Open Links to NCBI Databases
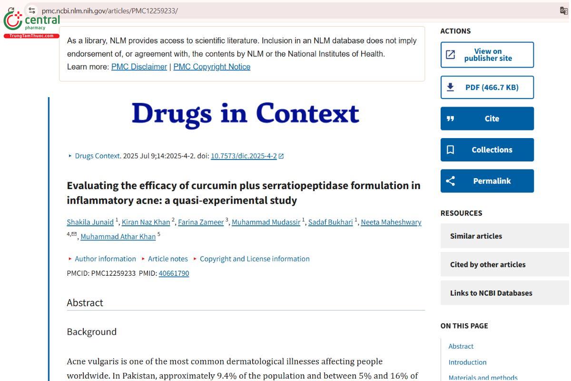571x381 pixels. tap(491, 293)
